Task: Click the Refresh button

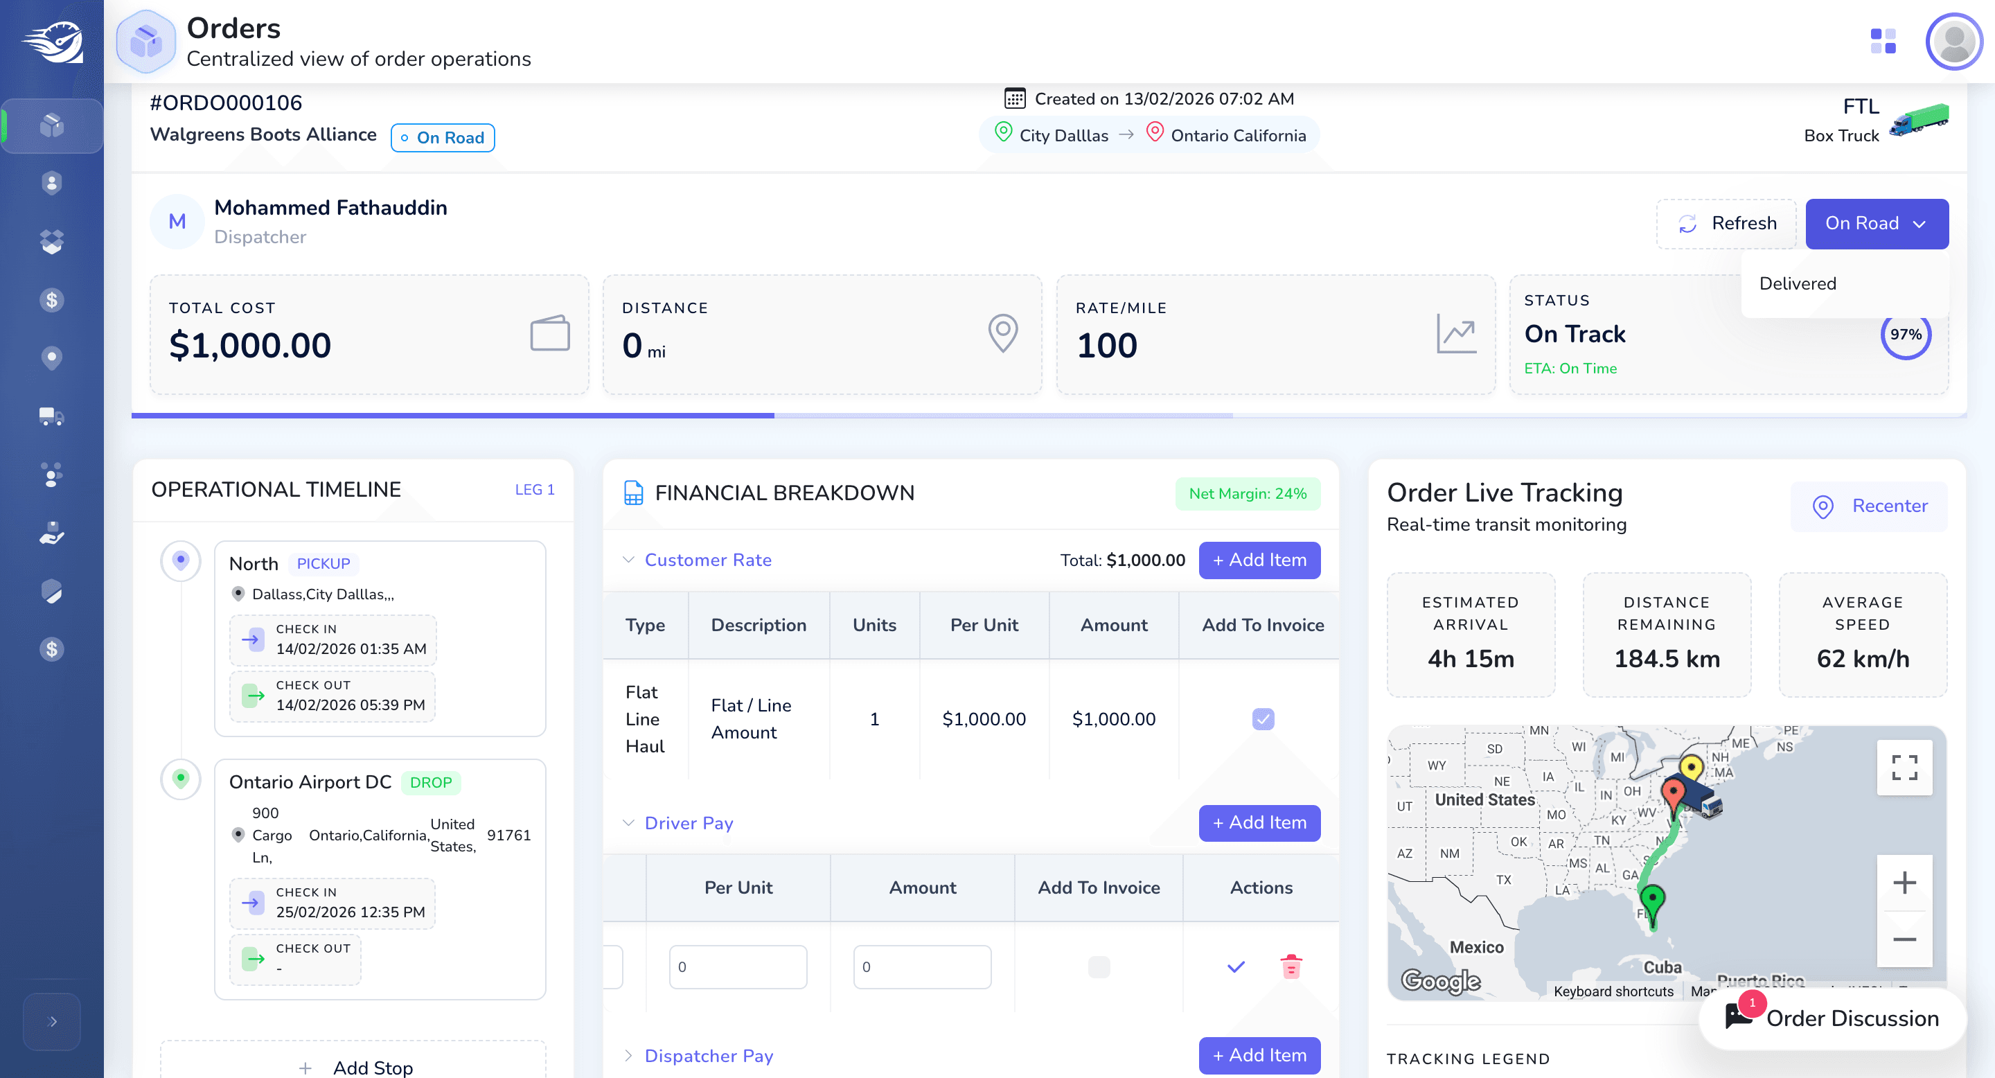Action: click(x=1726, y=223)
